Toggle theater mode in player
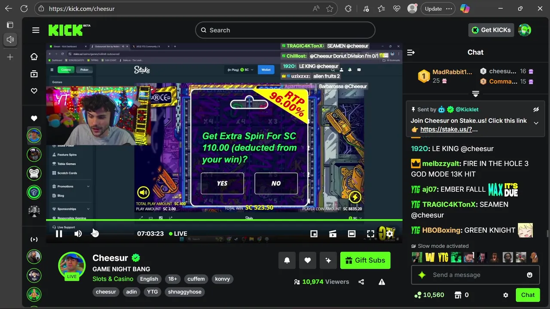Viewport: 550px width, 309px height. coord(351,233)
